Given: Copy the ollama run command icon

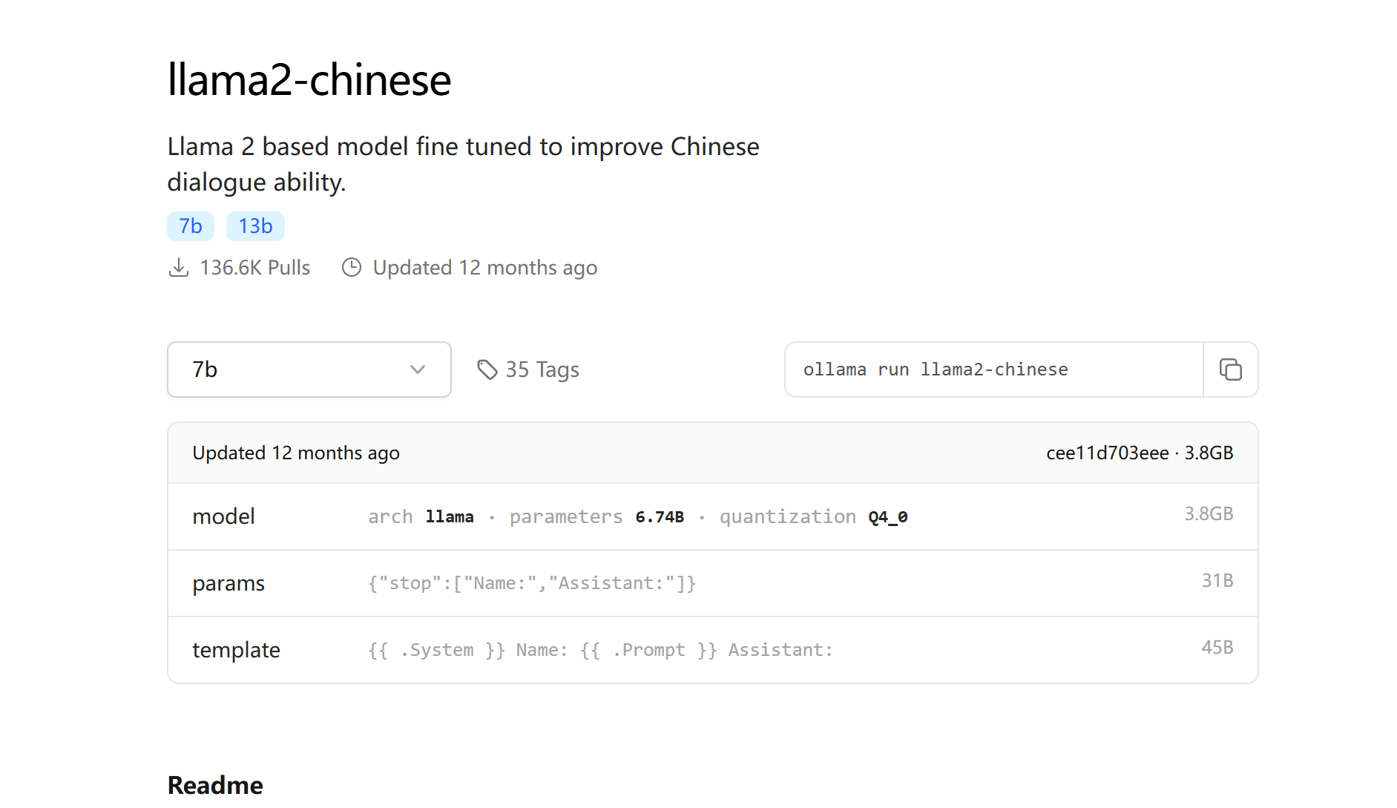Looking at the screenshot, I should [1230, 369].
